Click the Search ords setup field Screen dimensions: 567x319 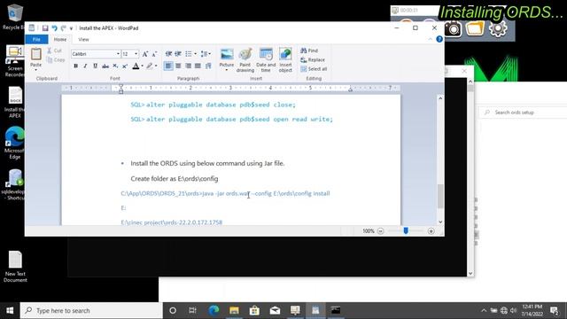tap(523, 113)
